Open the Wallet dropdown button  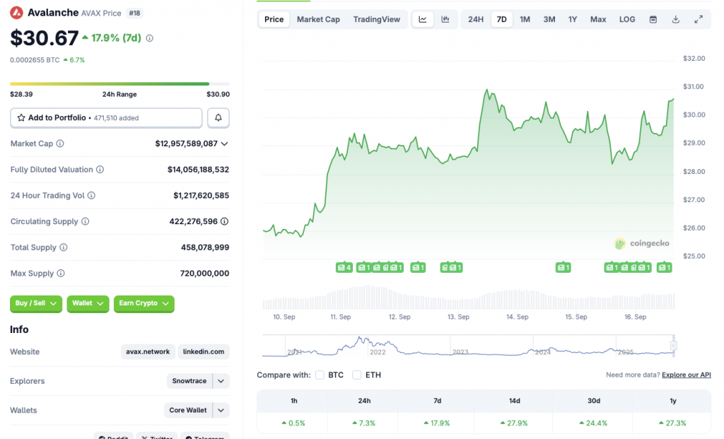(x=88, y=304)
